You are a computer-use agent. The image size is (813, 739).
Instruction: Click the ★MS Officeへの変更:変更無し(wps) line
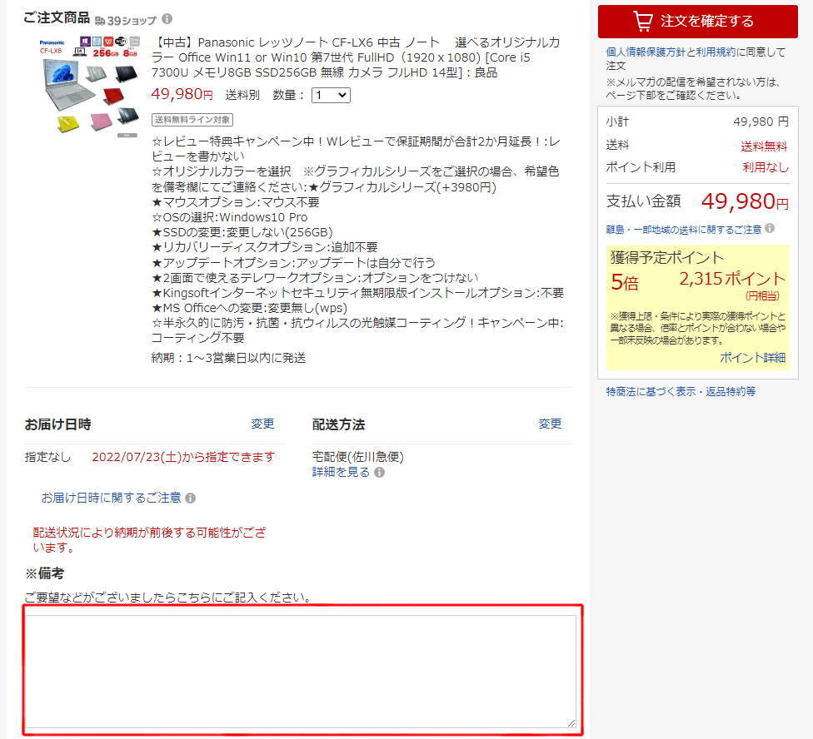[x=249, y=308]
